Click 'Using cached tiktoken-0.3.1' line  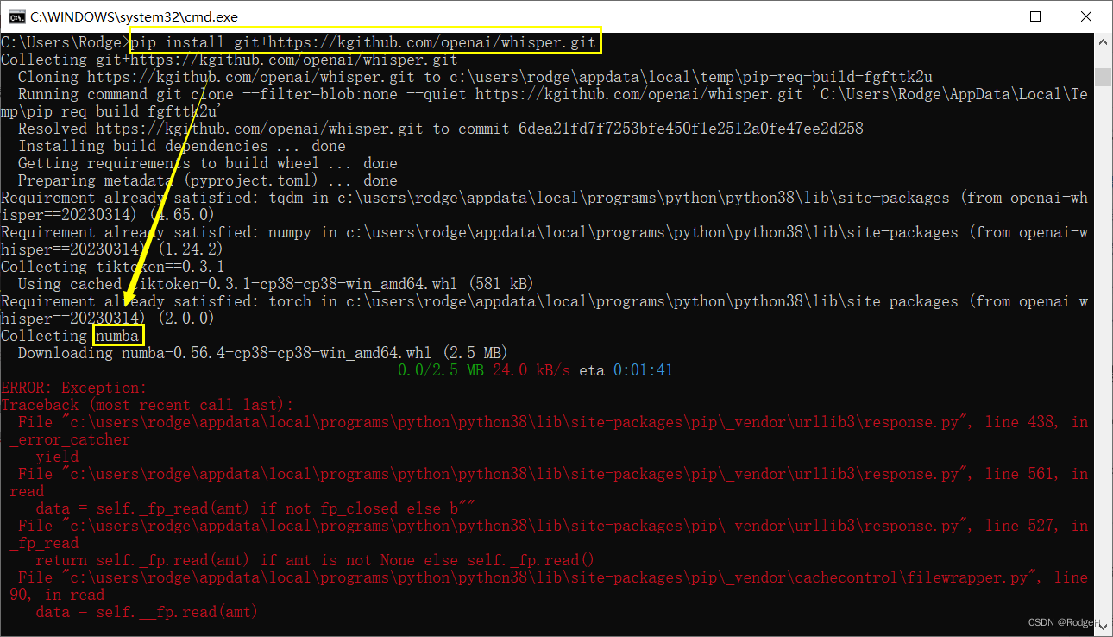(276, 284)
